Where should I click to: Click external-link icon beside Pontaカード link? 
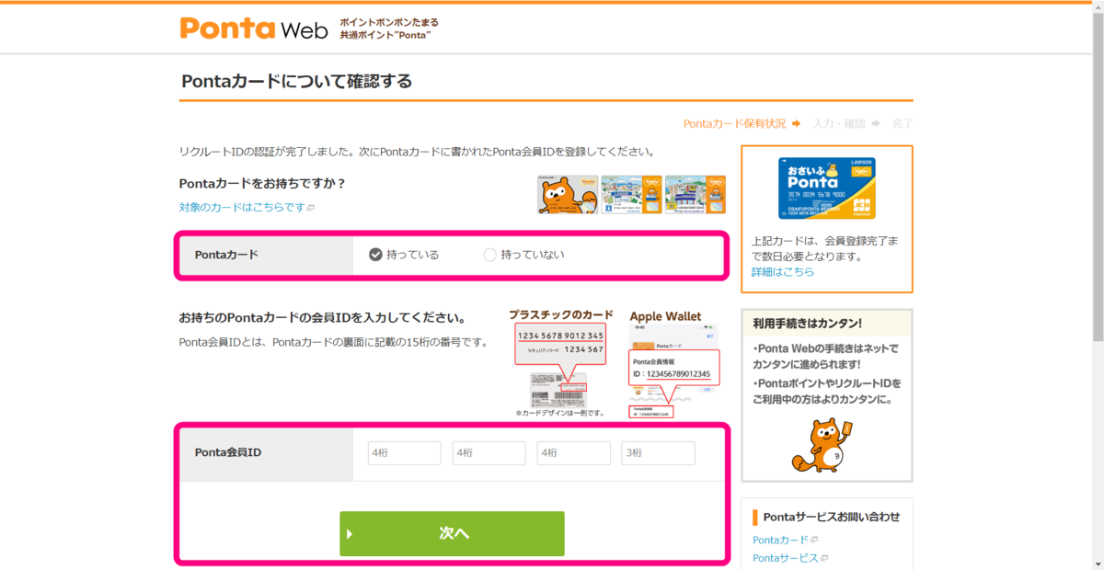click(x=815, y=541)
